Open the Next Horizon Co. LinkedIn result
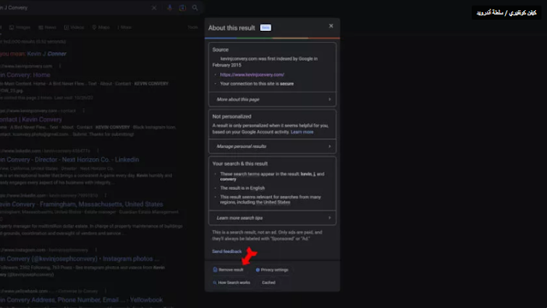Viewport: 547px width, 308px height. click(x=69, y=159)
